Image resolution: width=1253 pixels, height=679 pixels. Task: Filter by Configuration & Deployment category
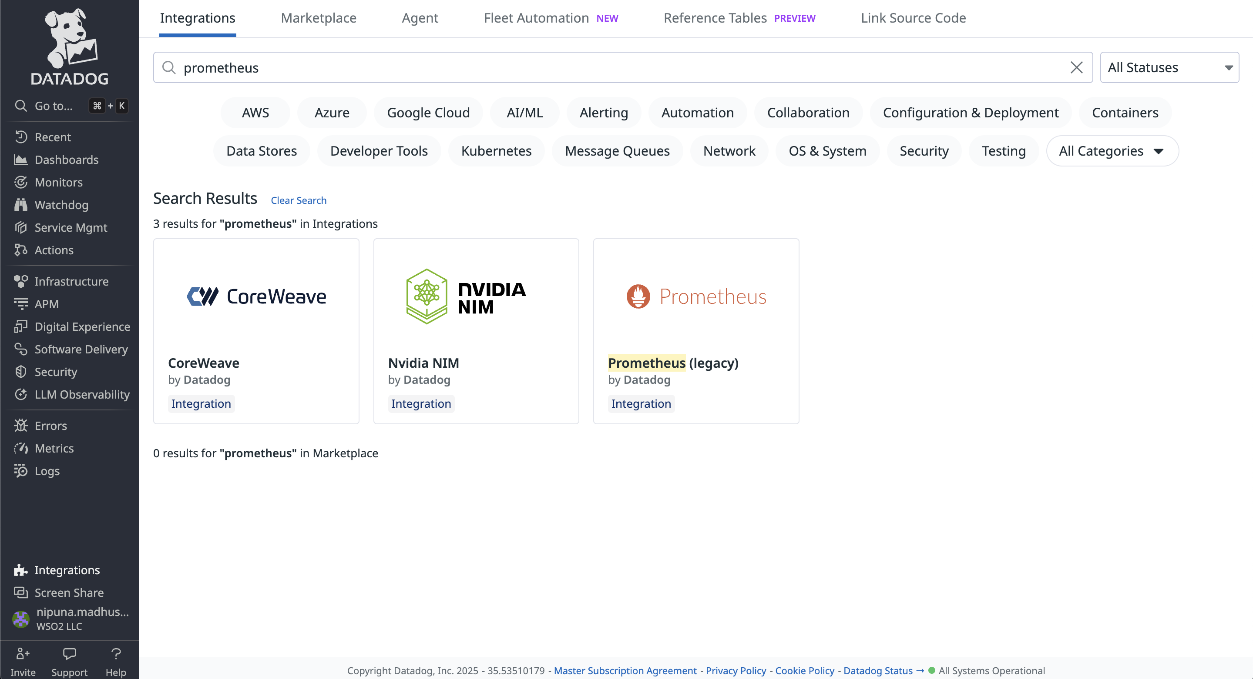pos(971,113)
